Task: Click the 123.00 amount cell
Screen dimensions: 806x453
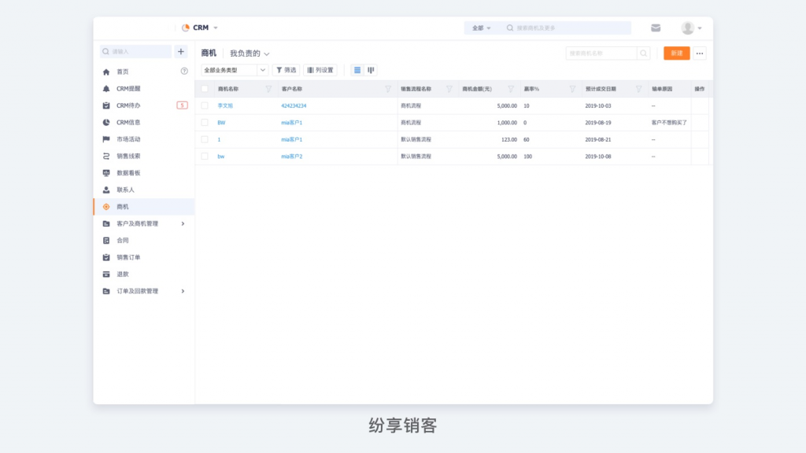Action: [x=509, y=139]
